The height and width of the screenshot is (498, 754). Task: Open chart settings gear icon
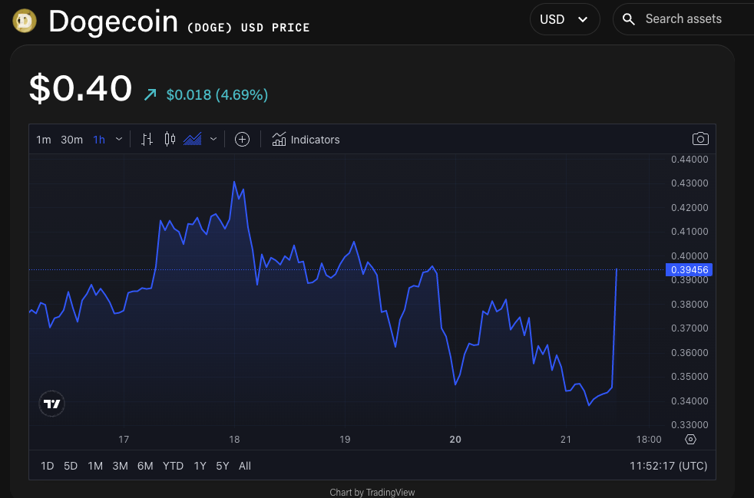pos(690,440)
